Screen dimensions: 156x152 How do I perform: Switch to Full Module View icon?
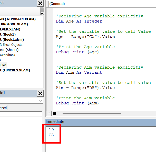coord(54,113)
